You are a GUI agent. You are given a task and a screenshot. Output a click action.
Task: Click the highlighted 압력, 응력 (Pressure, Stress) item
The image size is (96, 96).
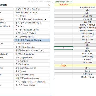point(32,40)
